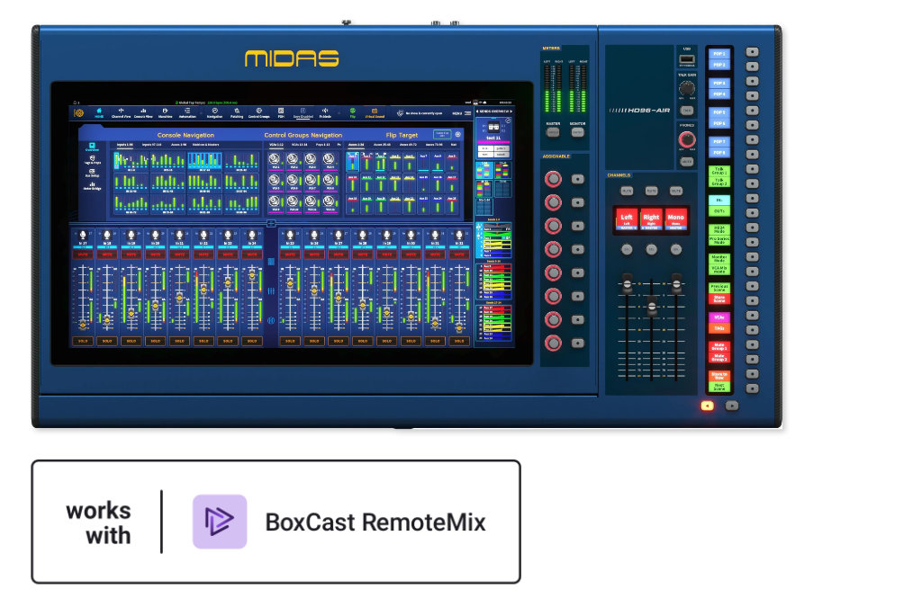
Task: Click the In 32 channel microphone icon
Action: coord(458,236)
